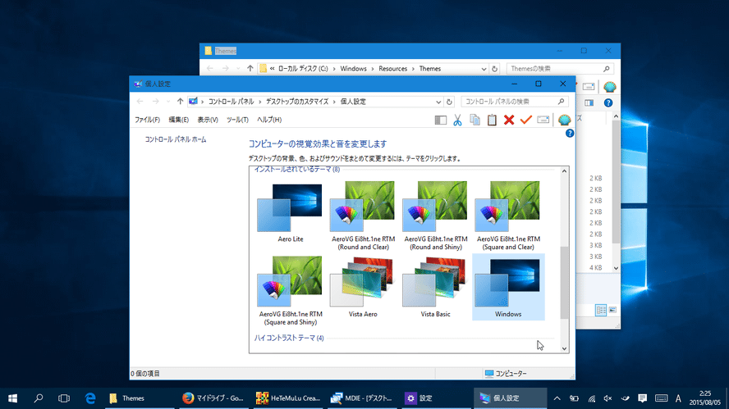This screenshot has width=729, height=409.
Task: Open Action Center notifications icon
Action: [x=643, y=398]
